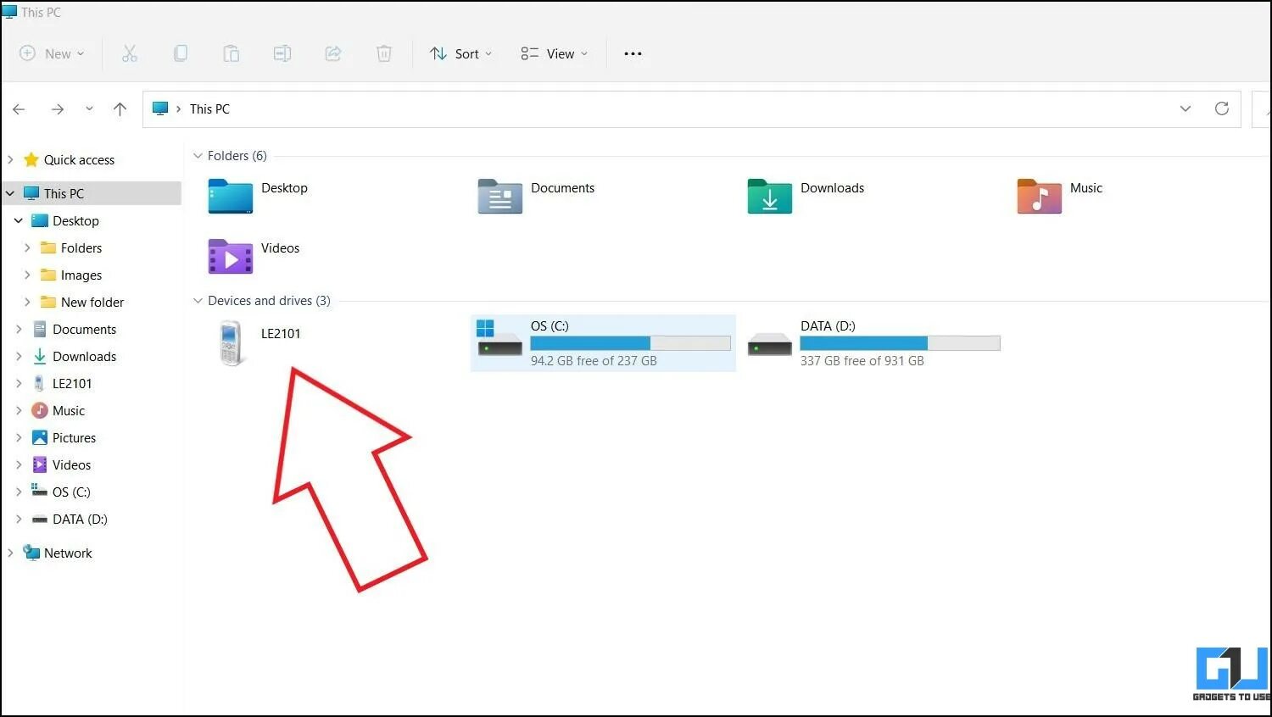Collapse the This PC tree node
Screen dimensions: 1272x717
coord(10,193)
